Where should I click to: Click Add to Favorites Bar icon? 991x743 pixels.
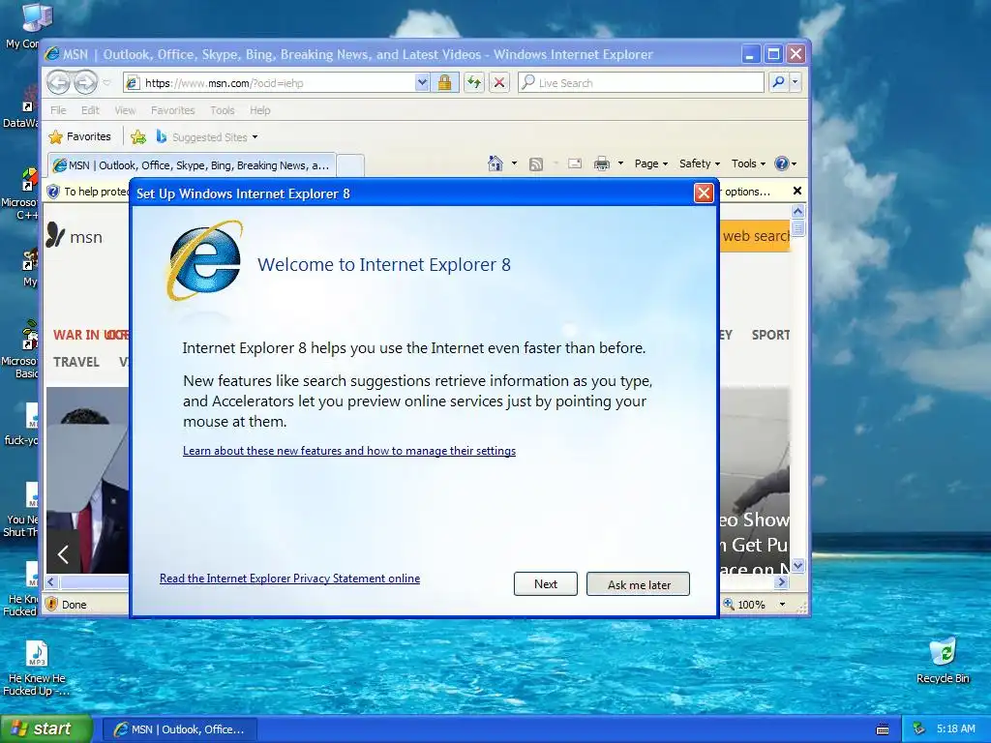coord(137,136)
